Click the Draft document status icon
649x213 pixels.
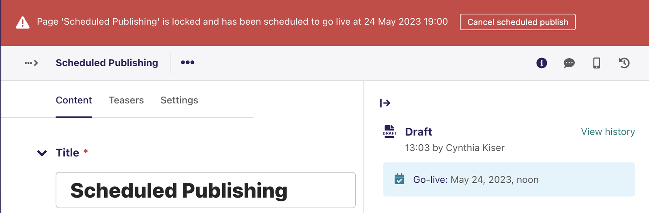point(389,132)
